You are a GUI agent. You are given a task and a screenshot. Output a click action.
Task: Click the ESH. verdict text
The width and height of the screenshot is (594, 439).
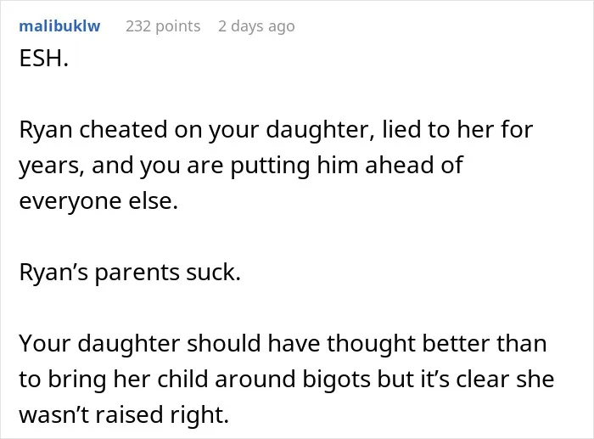click(44, 59)
